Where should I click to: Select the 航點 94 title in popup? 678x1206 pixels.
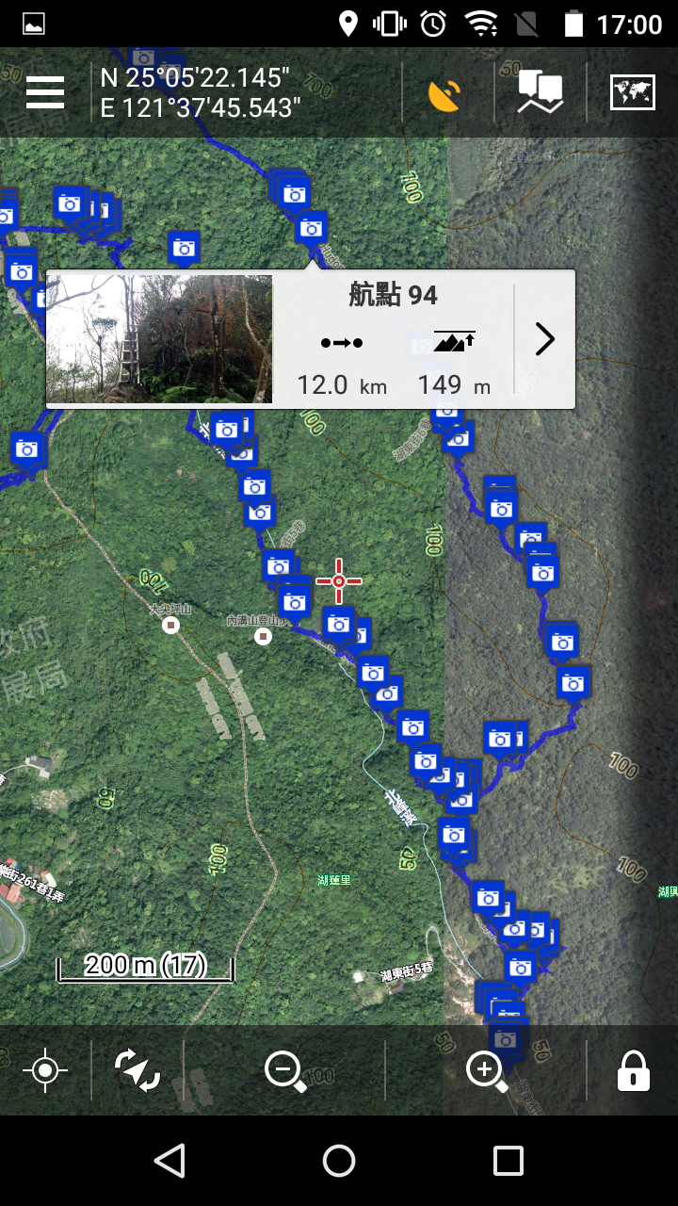(393, 296)
